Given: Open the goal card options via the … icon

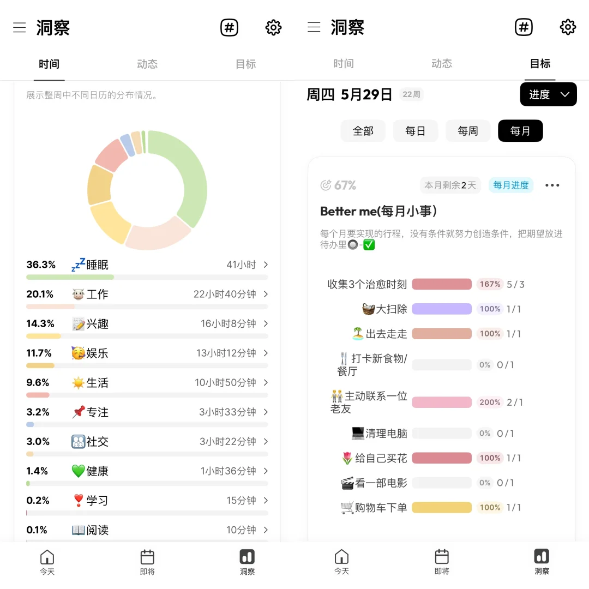Looking at the screenshot, I should 552,185.
